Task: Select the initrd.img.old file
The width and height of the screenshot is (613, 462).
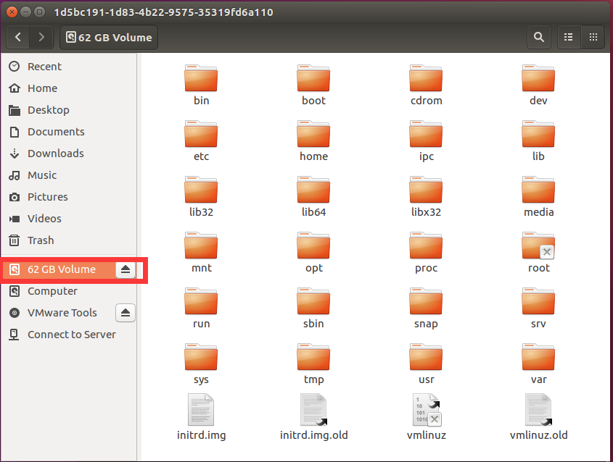Action: [313, 409]
